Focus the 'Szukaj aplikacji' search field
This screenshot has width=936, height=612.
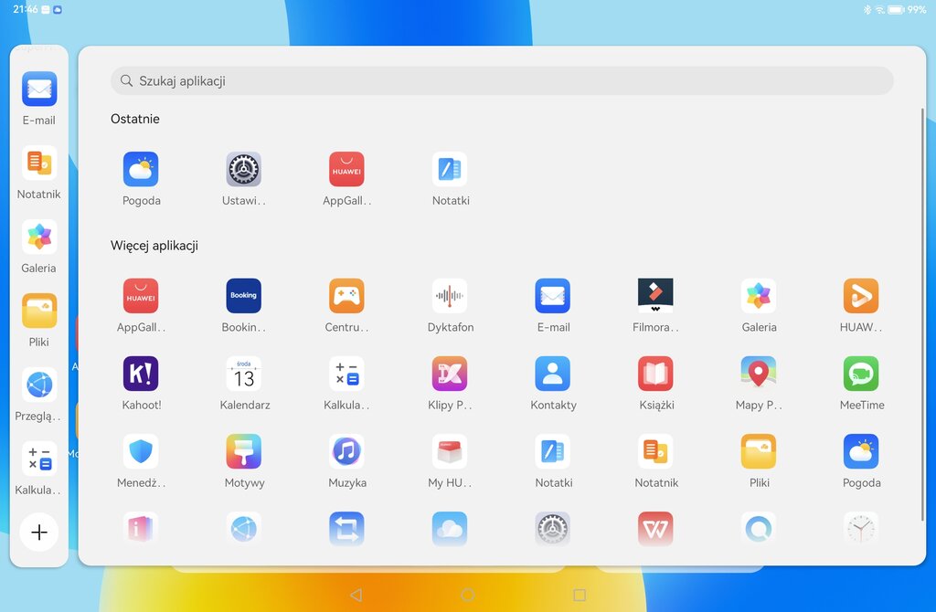[x=502, y=80]
